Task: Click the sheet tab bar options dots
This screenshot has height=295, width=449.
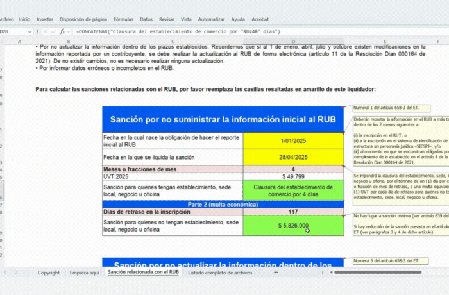Action: 323,273
